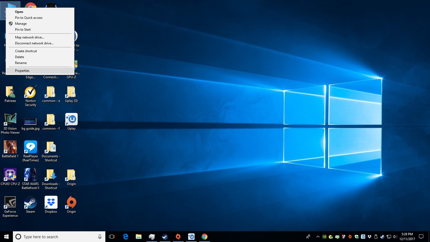Select the CPUID CPU-Z desktop shortcut
The height and width of the screenshot is (242, 430).
[x=10, y=177]
